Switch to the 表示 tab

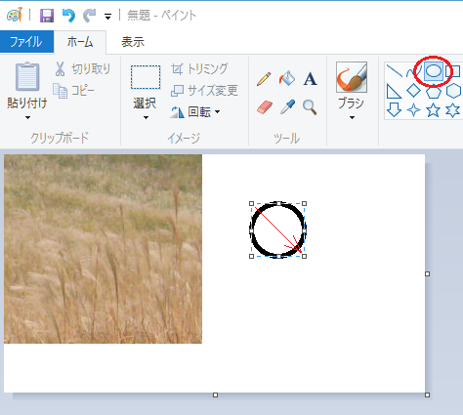133,42
